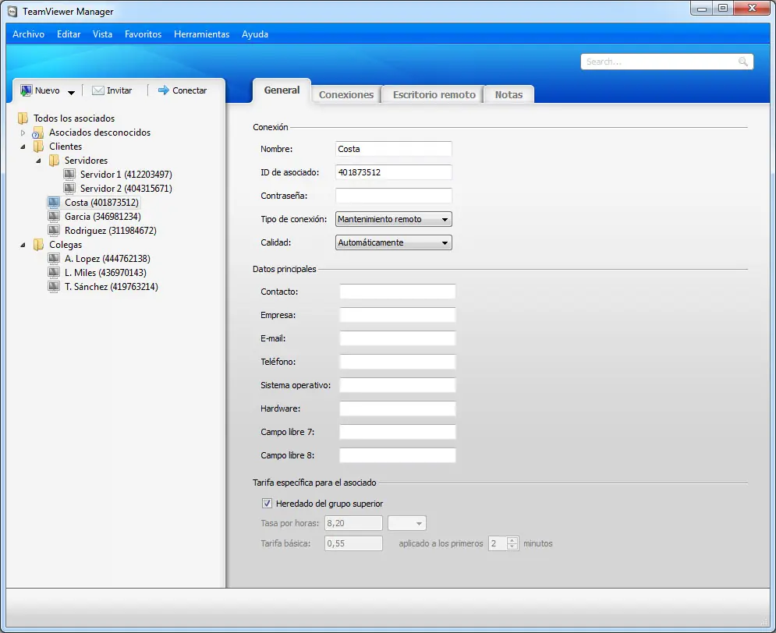Open the Favoritos menu

point(143,34)
